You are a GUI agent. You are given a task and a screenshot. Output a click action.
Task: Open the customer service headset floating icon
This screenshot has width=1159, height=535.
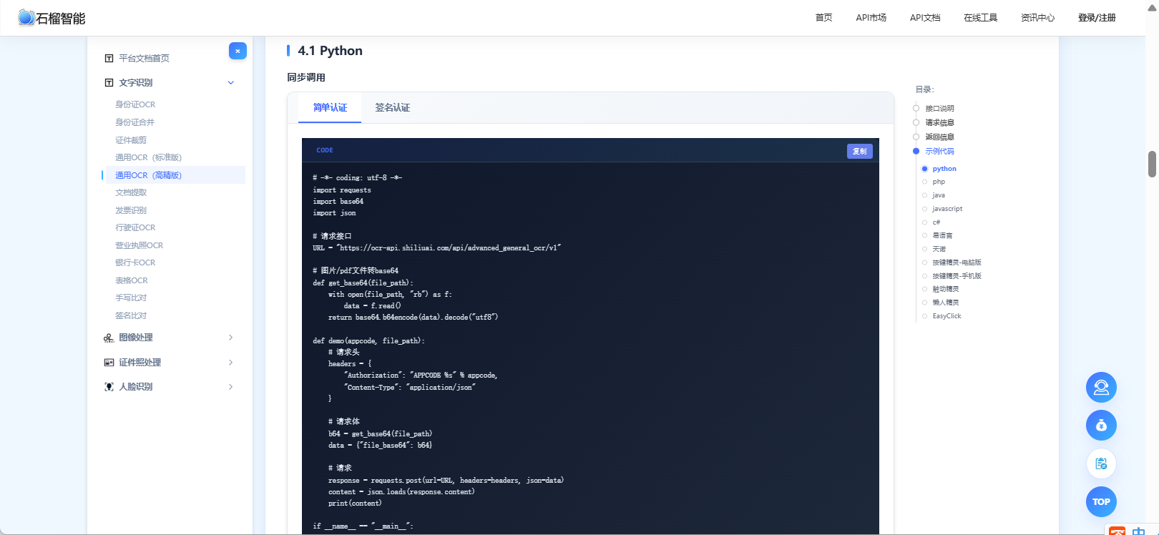point(1101,388)
